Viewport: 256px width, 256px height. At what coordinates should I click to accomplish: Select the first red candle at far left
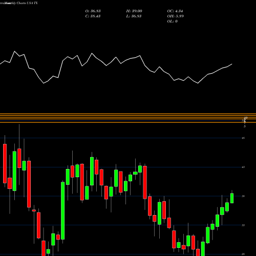(5, 163)
